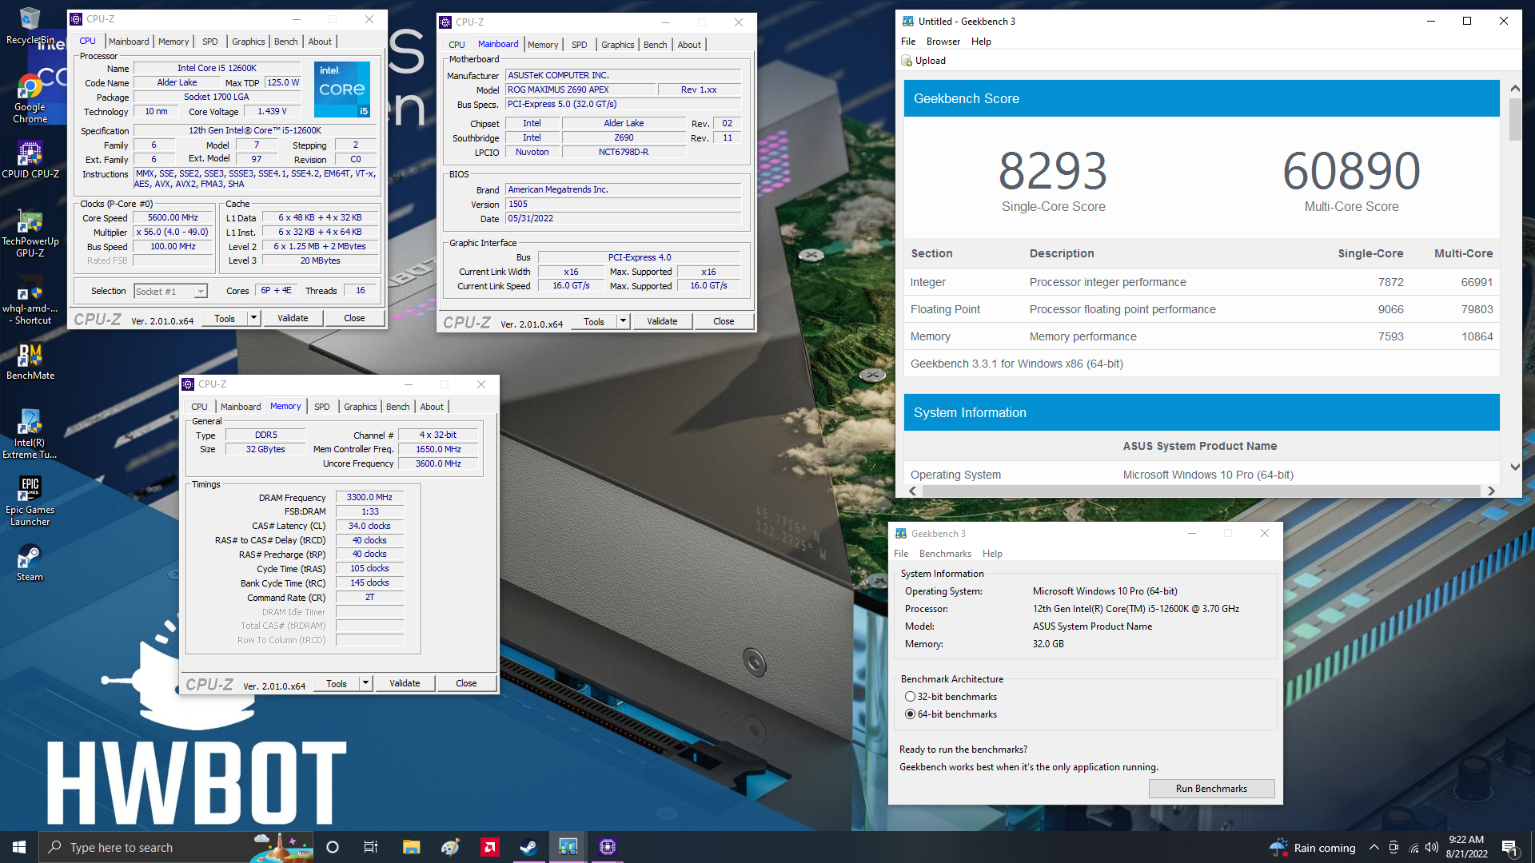The height and width of the screenshot is (863, 1535).
Task: Click Validate in CPU-Z Mainboard window
Action: click(x=662, y=321)
